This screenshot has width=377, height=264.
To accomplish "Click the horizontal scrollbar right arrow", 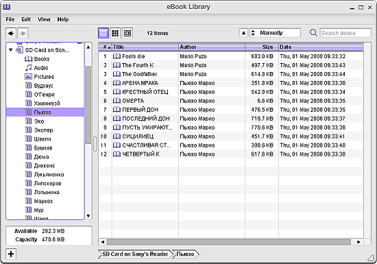I will [358, 242].
